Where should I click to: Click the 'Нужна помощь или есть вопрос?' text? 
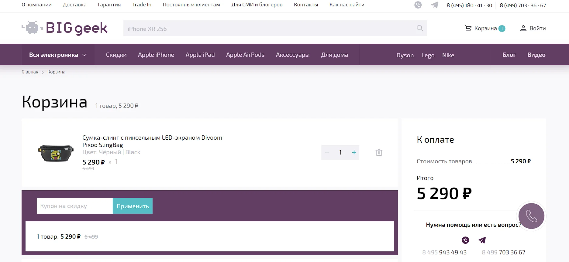474,225
